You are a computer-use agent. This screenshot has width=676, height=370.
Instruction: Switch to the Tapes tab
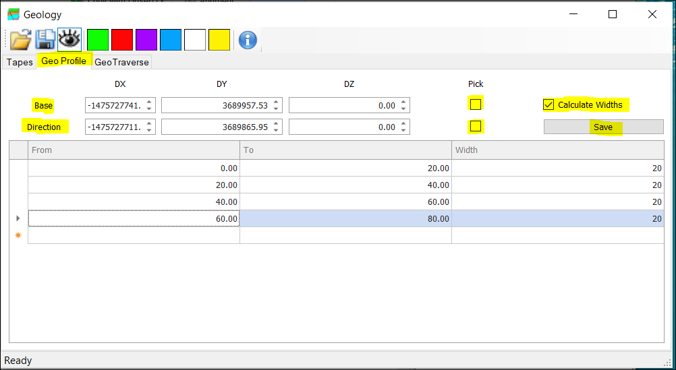(x=20, y=62)
